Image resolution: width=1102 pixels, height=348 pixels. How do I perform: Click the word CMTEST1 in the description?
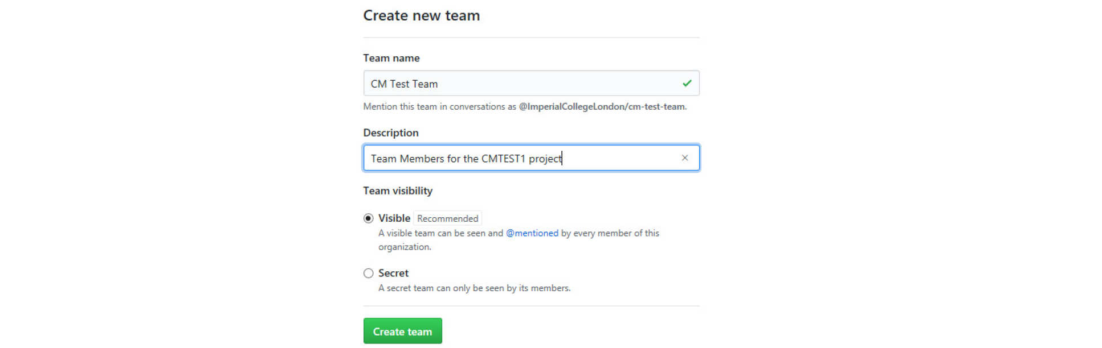[503, 159]
